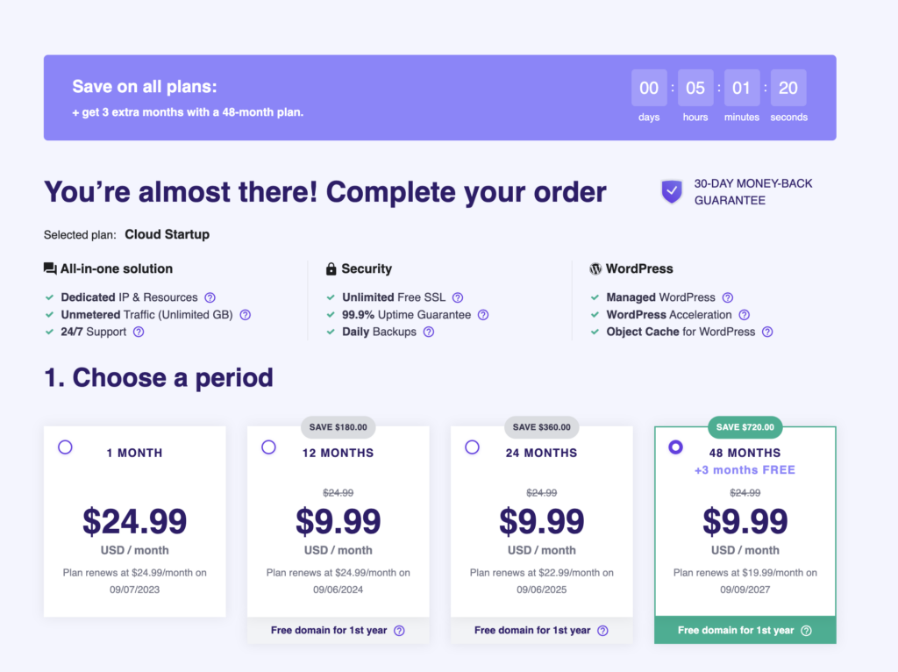Click help icon next to Managed WordPress
Screen dimensions: 898x672
point(728,297)
